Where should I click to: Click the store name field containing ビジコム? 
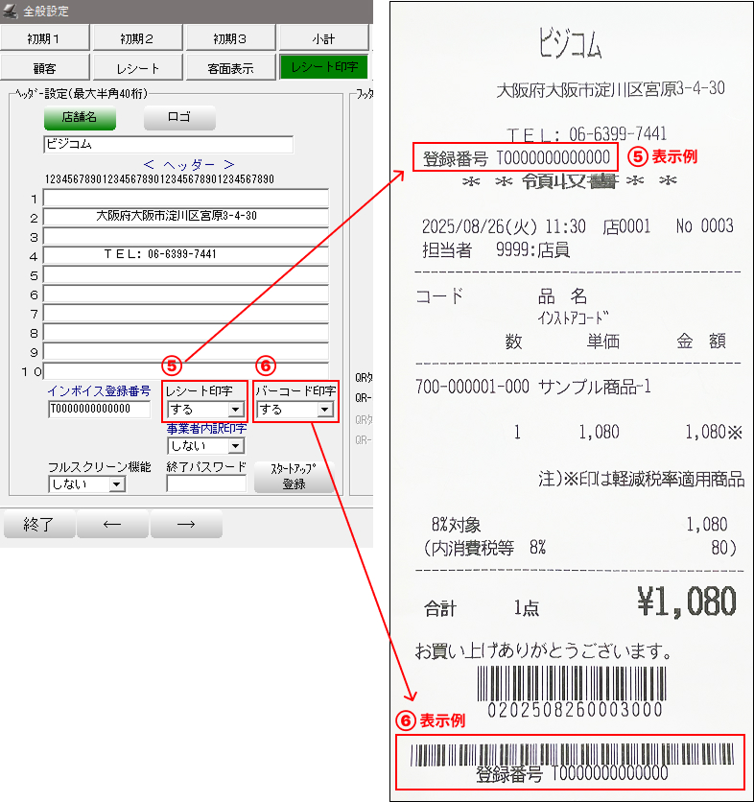click(168, 145)
